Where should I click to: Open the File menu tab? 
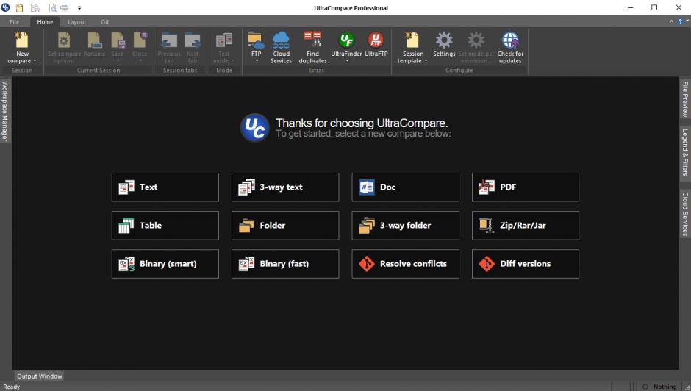[14, 21]
